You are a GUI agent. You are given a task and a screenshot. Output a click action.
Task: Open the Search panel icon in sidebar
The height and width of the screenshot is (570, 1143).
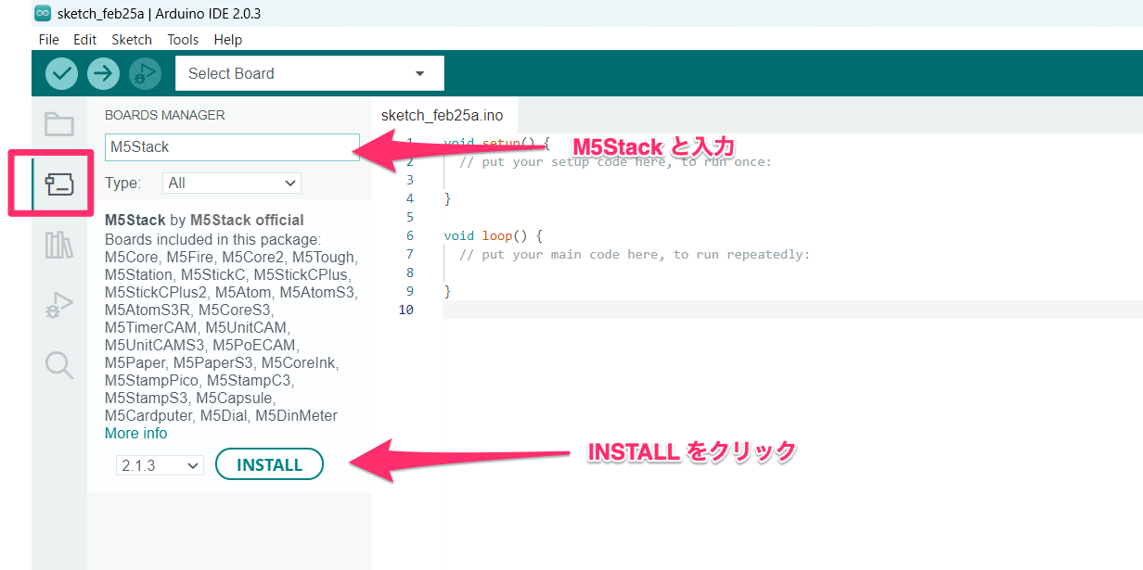pyautogui.click(x=58, y=365)
